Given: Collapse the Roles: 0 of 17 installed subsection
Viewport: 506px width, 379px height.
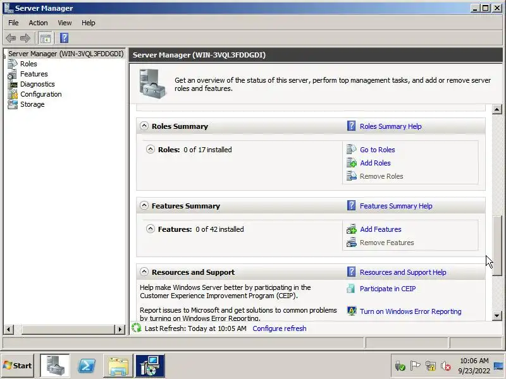Looking at the screenshot, I should [151, 149].
